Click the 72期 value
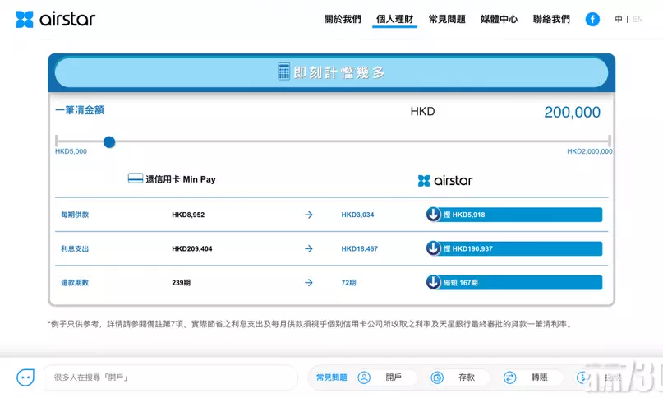This screenshot has width=663, height=398. pyautogui.click(x=349, y=282)
